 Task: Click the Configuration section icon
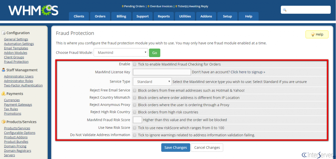click(x=3, y=33)
